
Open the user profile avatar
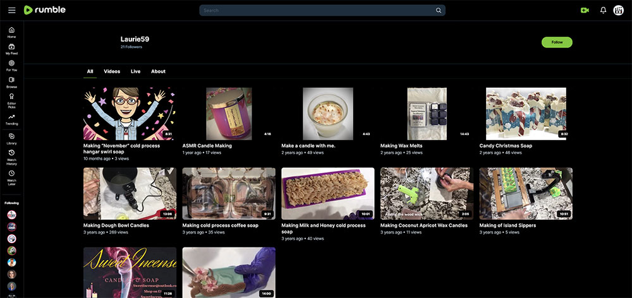(618, 11)
